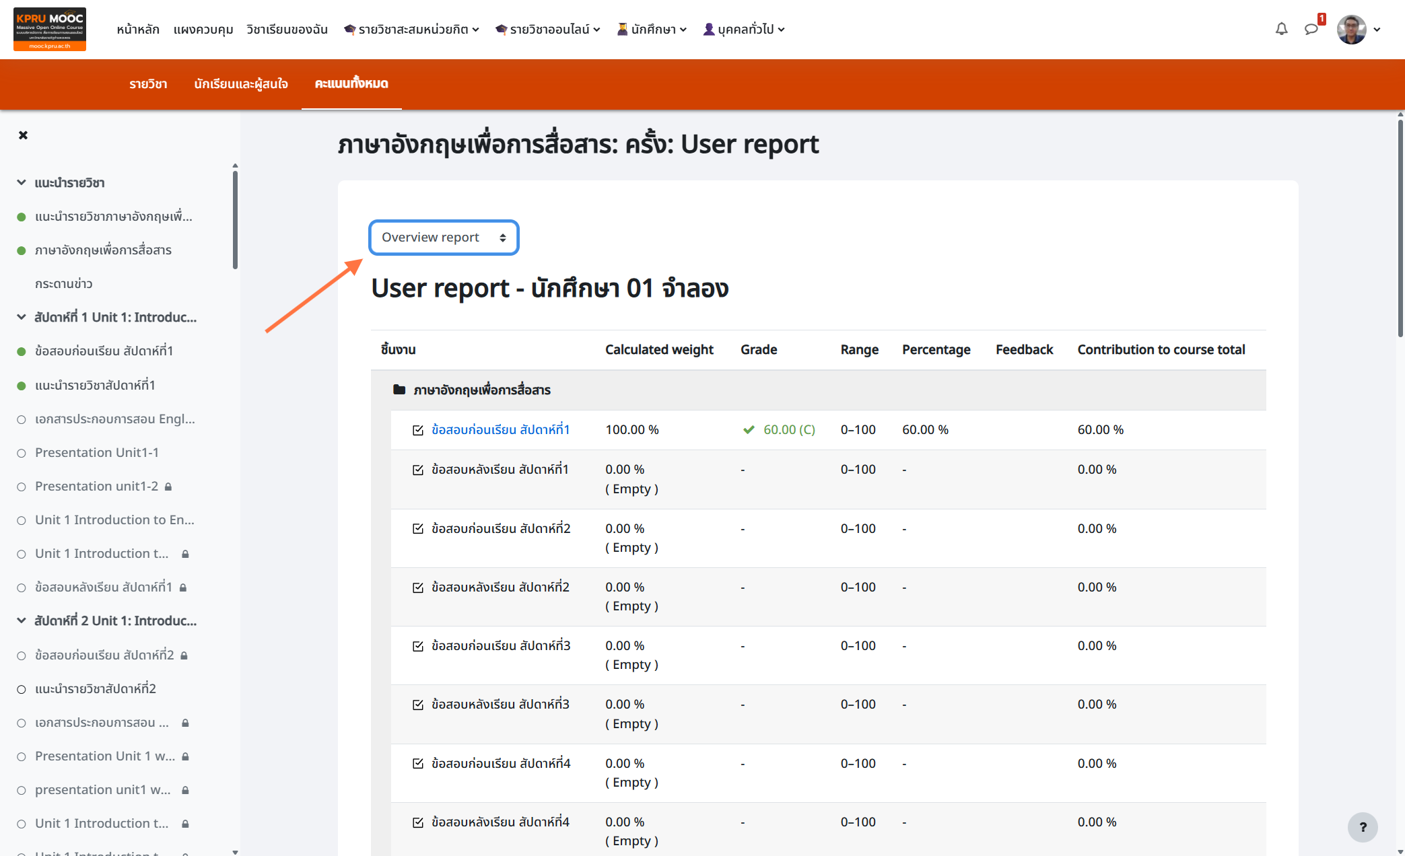Click the green pass checkmark beside 60.00 (C)
Screen dimensions: 1405x856
[748, 429]
